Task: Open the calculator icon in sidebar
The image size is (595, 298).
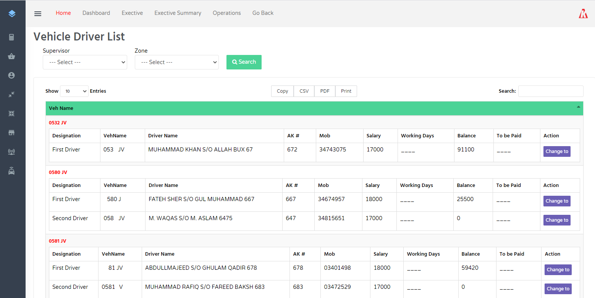Action: [x=11, y=37]
